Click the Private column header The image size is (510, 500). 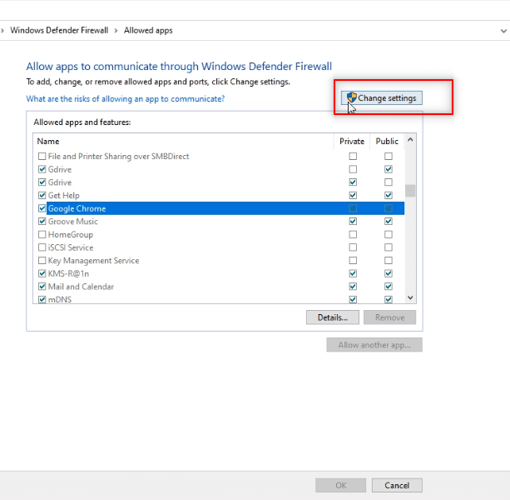click(352, 142)
